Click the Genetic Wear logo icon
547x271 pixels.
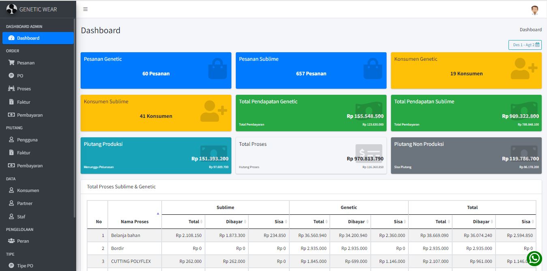pyautogui.click(x=12, y=9)
